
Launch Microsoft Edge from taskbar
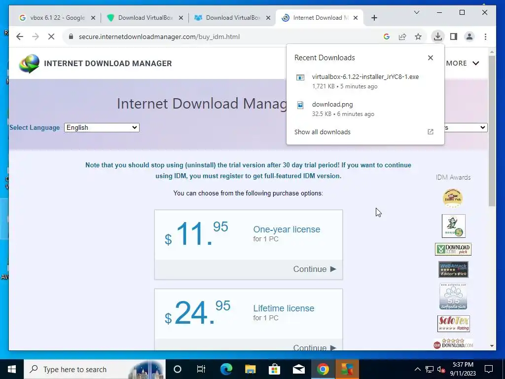coord(226,369)
